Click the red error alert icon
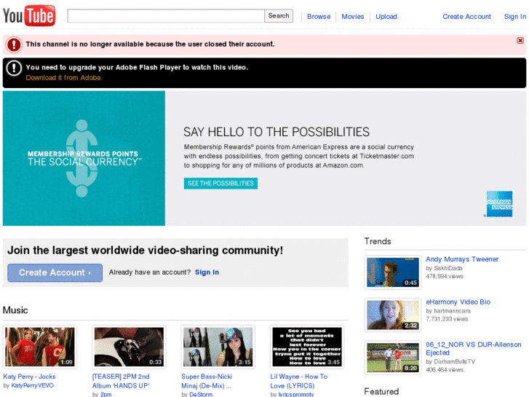The width and height of the screenshot is (529, 397). (14, 44)
